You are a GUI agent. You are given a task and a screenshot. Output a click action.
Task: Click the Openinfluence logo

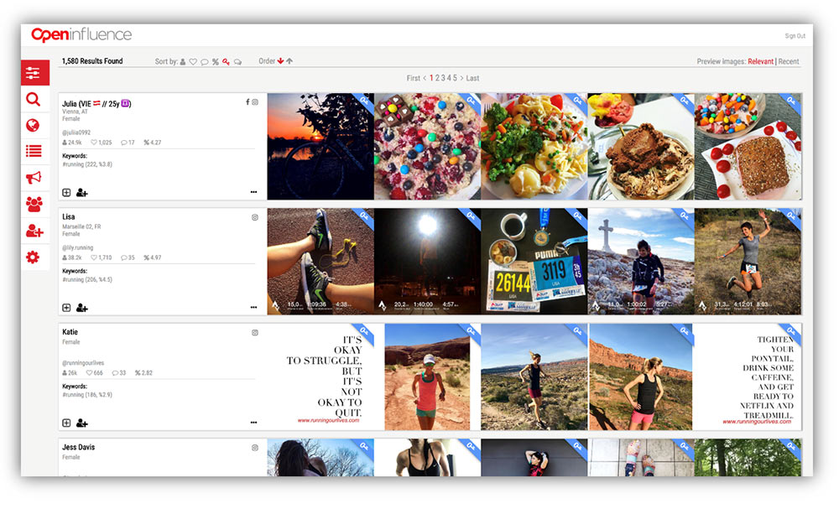click(81, 34)
